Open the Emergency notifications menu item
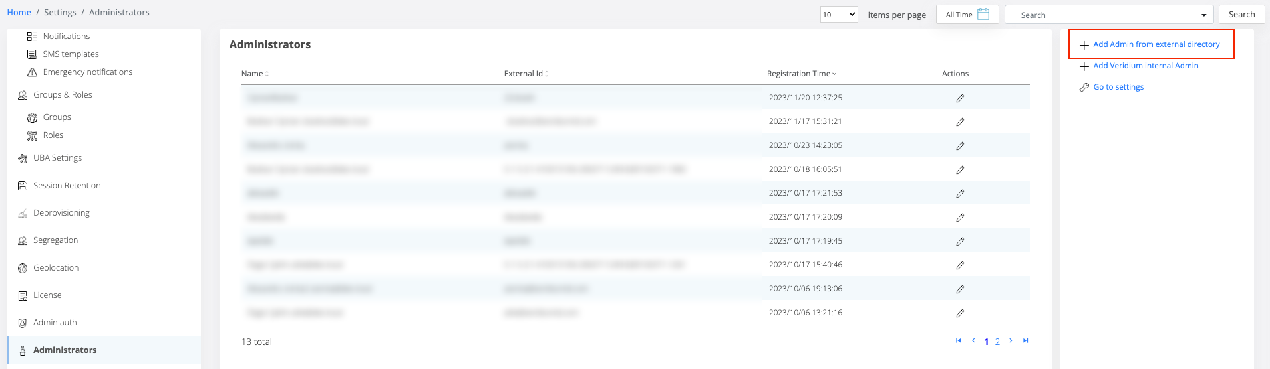1270x369 pixels. 87,72
